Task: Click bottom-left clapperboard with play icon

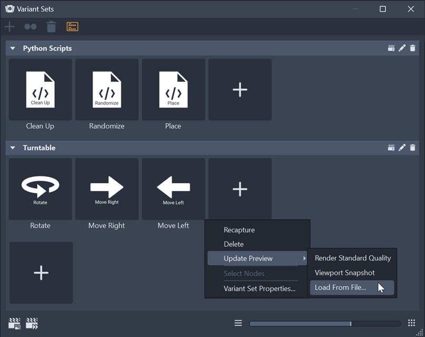Action: click(32, 323)
